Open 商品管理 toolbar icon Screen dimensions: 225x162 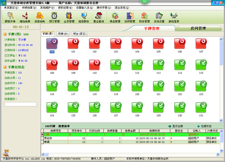115,17
